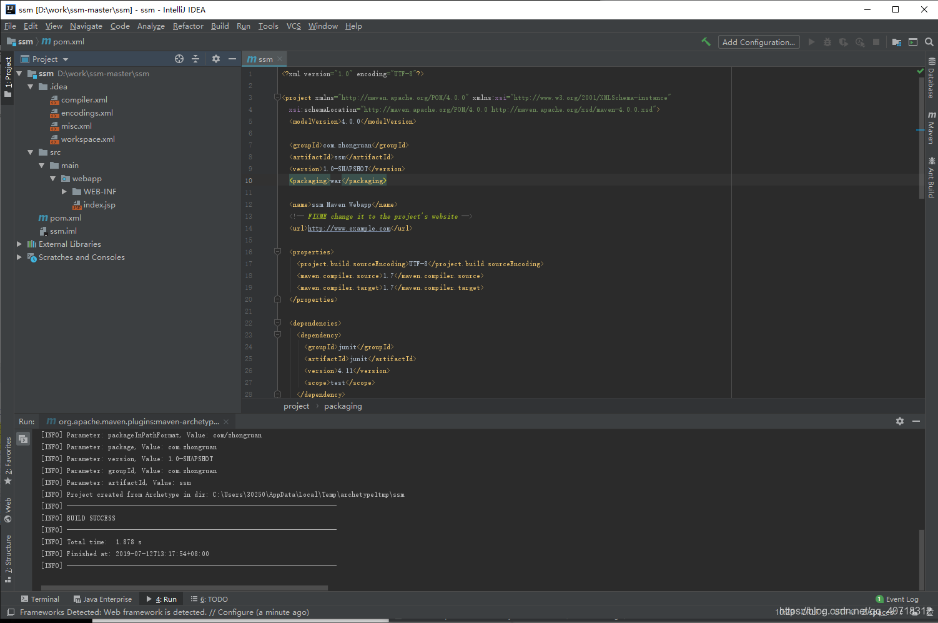Click the Frameworks Detected status message
938x623 pixels.
(x=164, y=612)
